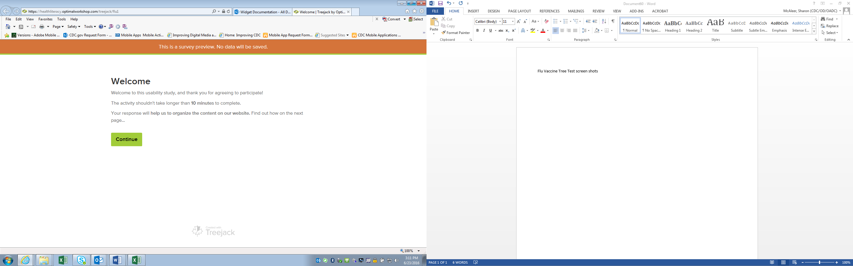Open Outlook from the Windows taskbar
Screen dimensions: 853x266
point(99,260)
